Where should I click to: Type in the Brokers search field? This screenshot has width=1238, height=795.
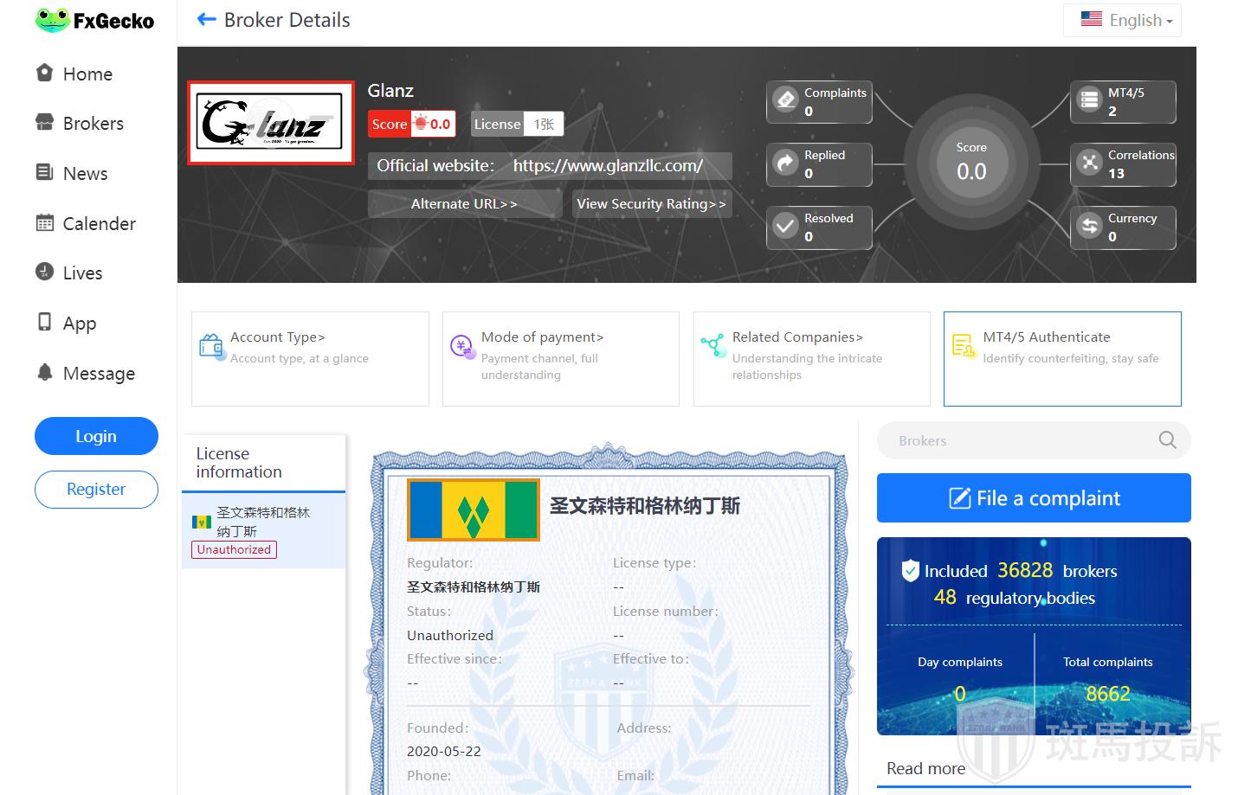(1022, 440)
